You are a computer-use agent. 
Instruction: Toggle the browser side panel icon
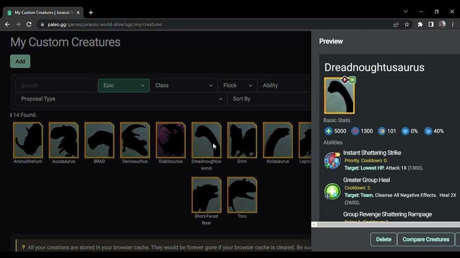(431, 24)
